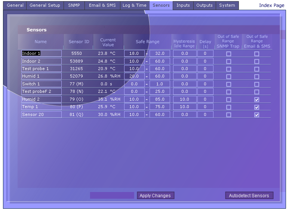
Task: Enable Email & SMS for Test probe 1
Action: tap(256, 69)
